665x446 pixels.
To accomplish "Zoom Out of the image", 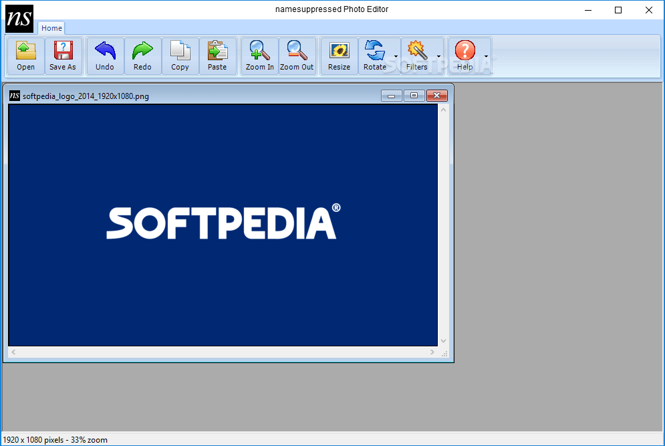I will pyautogui.click(x=297, y=56).
